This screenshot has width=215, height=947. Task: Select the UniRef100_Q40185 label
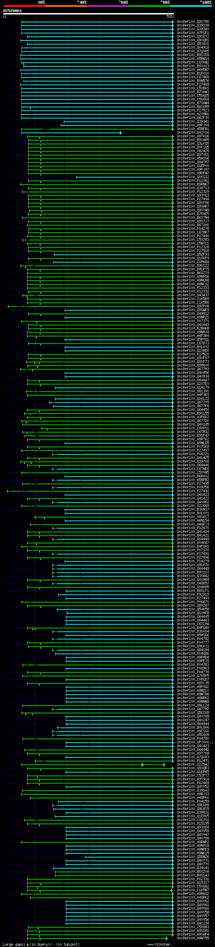[x=193, y=425]
